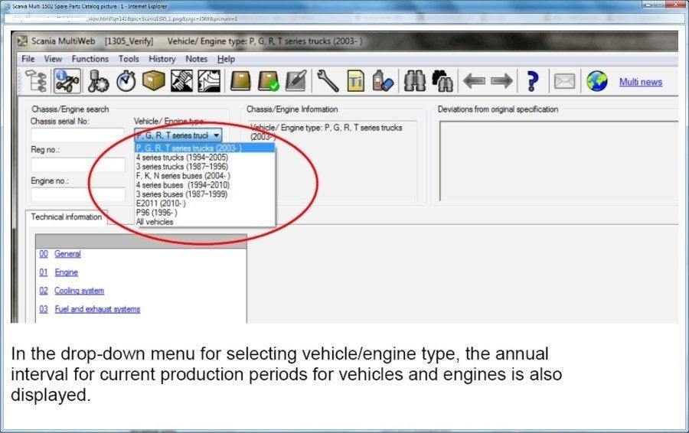Image resolution: width=689 pixels, height=433 pixels.
Task: Click the oil bottle fluids icon
Action: coord(383,81)
